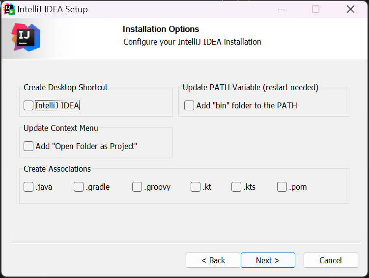Enable the IntelliJ IDEA desktop shortcut checkbox
This screenshot has height=278, width=369.
pos(29,105)
